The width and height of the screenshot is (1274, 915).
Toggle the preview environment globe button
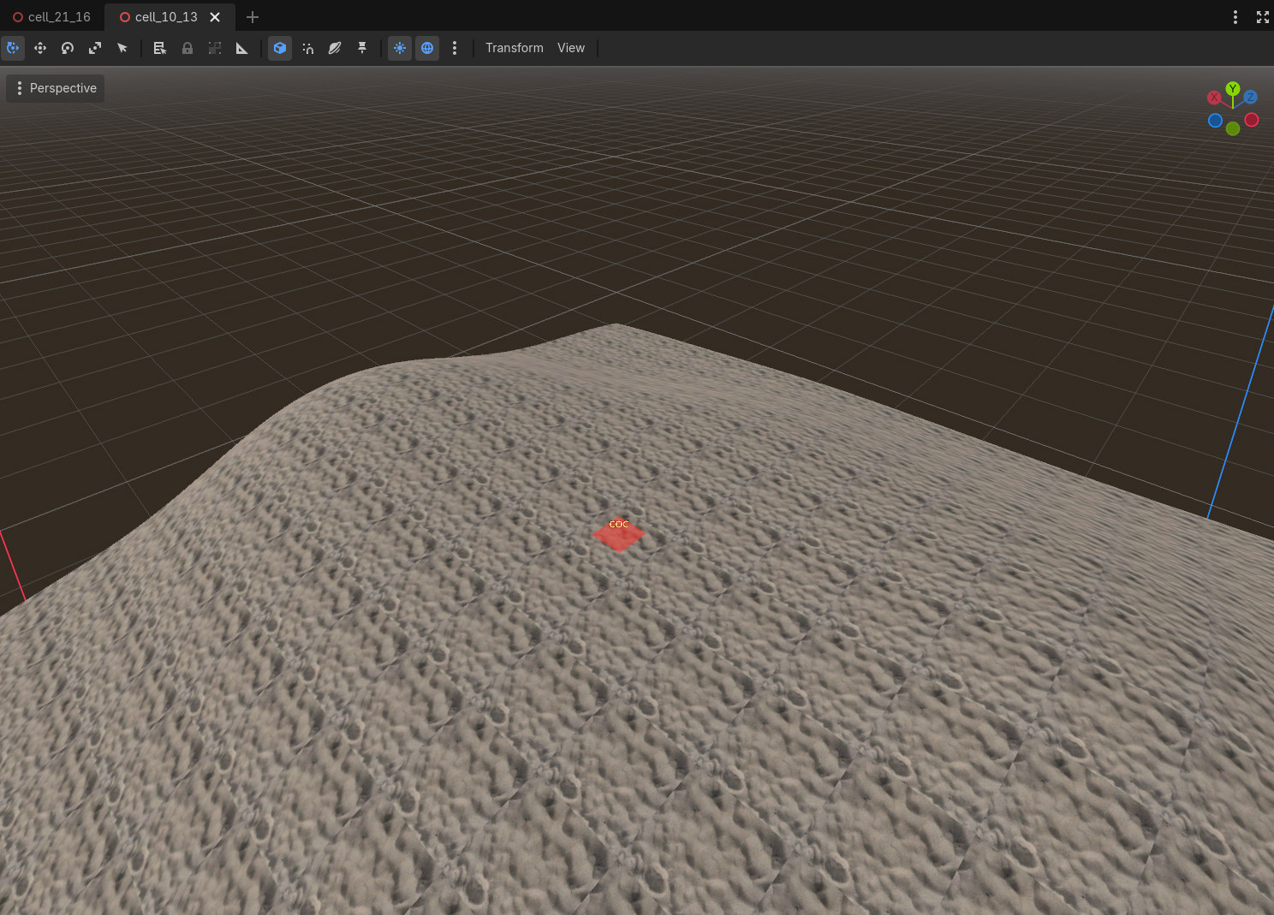coord(427,48)
